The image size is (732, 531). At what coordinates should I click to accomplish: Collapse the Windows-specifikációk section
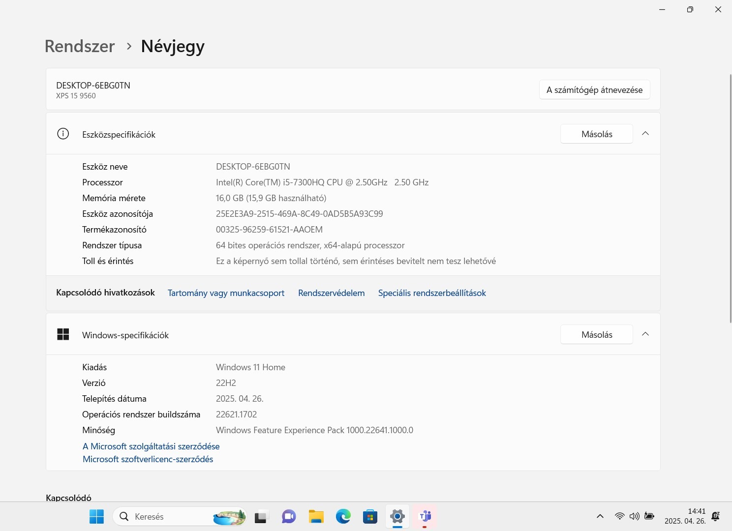(645, 334)
